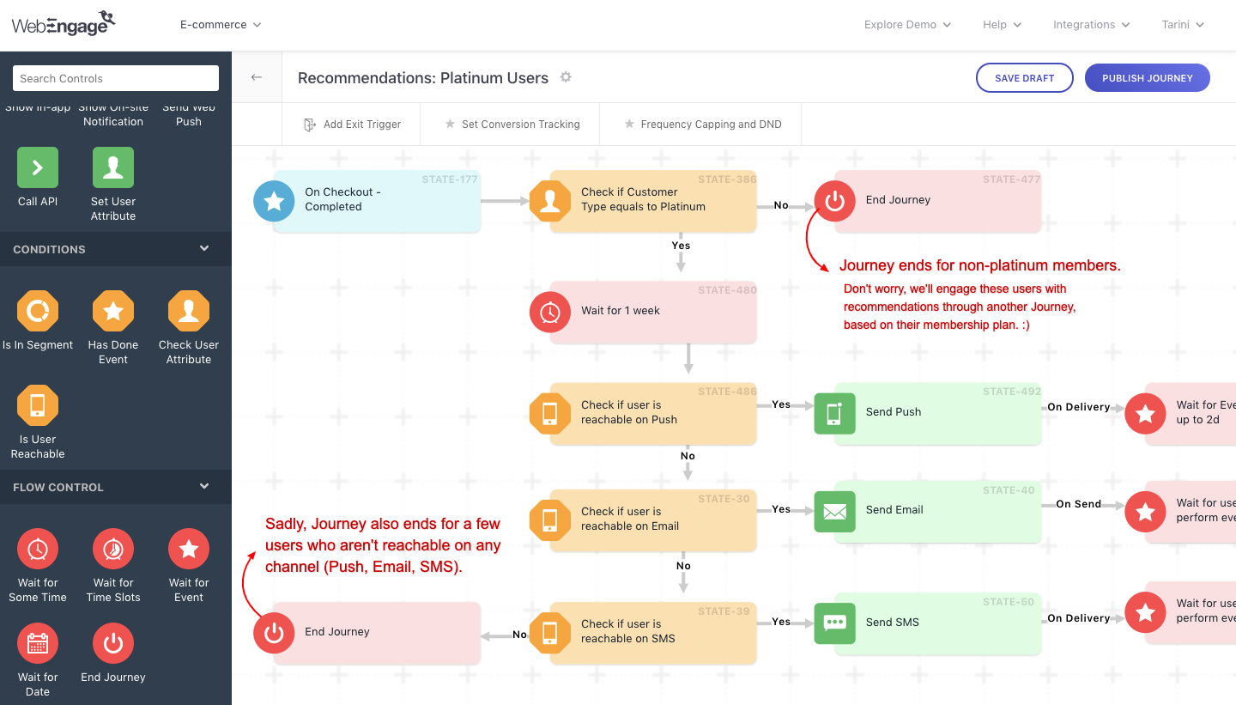
Task: Click the green Send Push icon
Action: [x=835, y=413]
